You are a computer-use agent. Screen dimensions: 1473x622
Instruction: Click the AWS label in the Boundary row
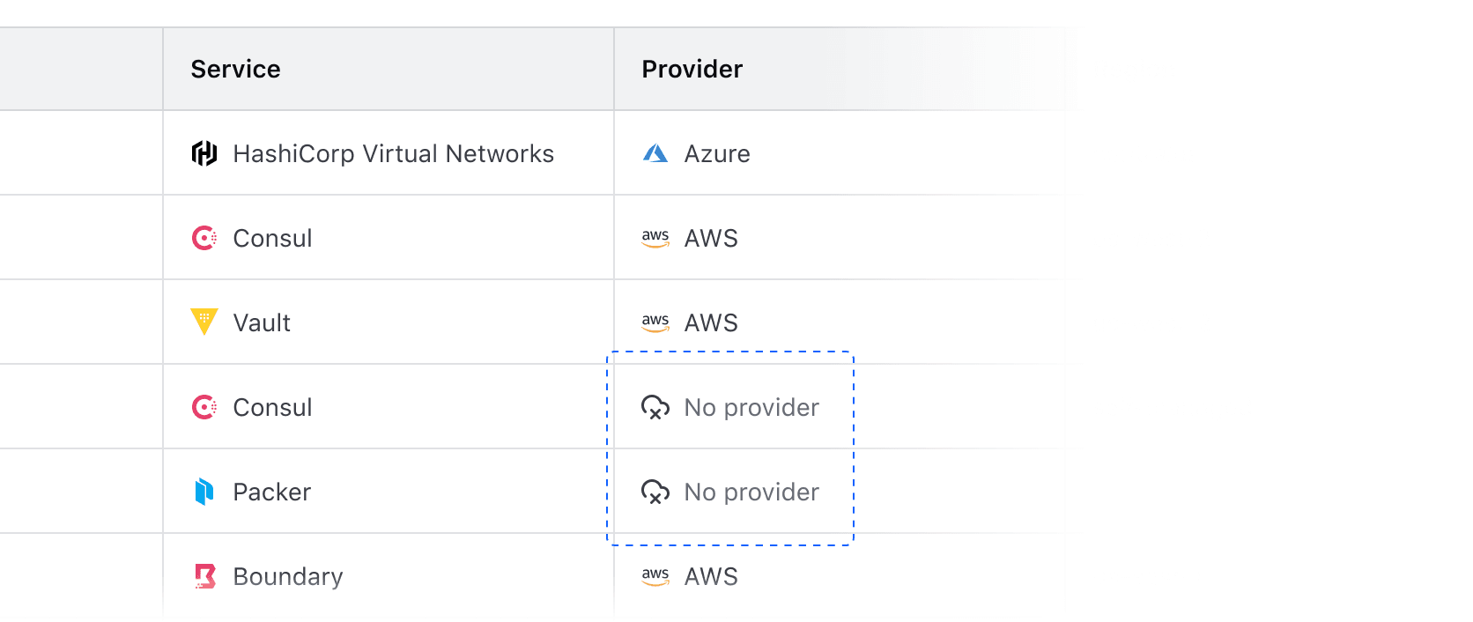click(711, 575)
